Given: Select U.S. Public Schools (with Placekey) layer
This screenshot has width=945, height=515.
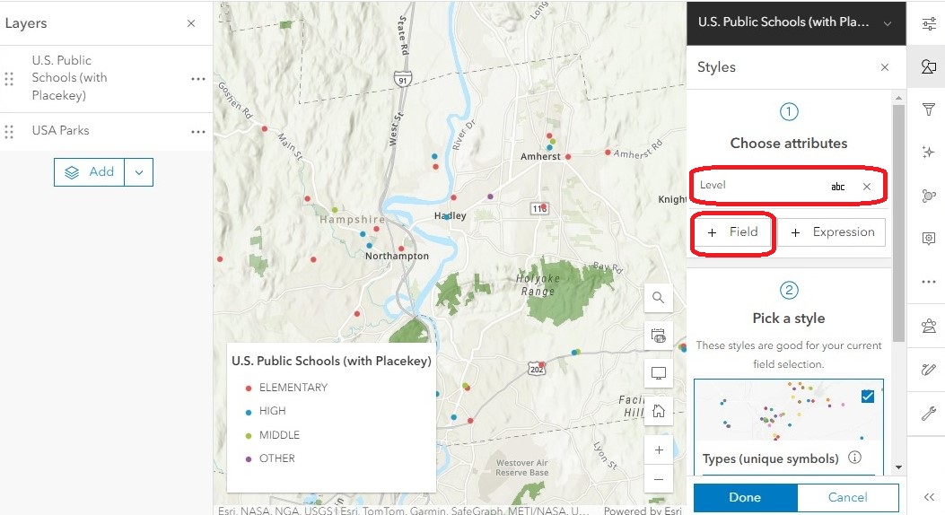Looking at the screenshot, I should 69,78.
